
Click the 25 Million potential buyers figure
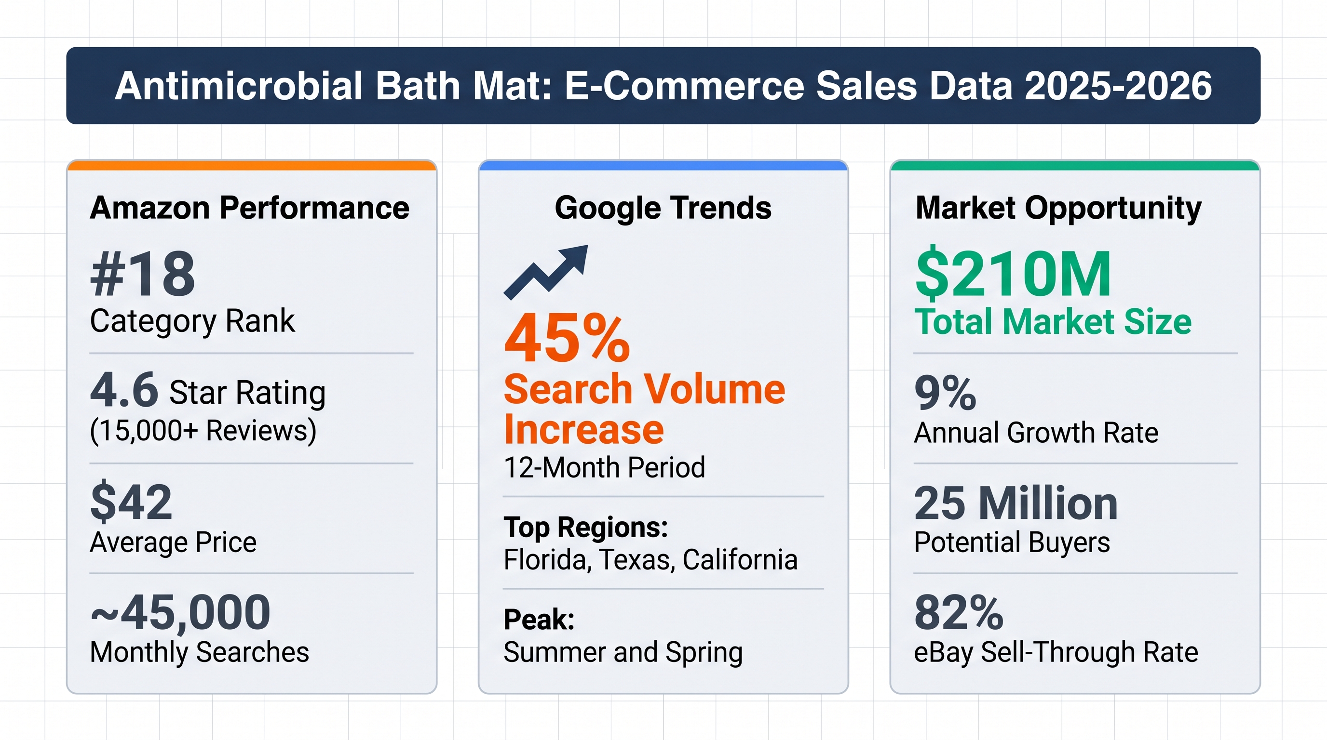pos(1016,503)
